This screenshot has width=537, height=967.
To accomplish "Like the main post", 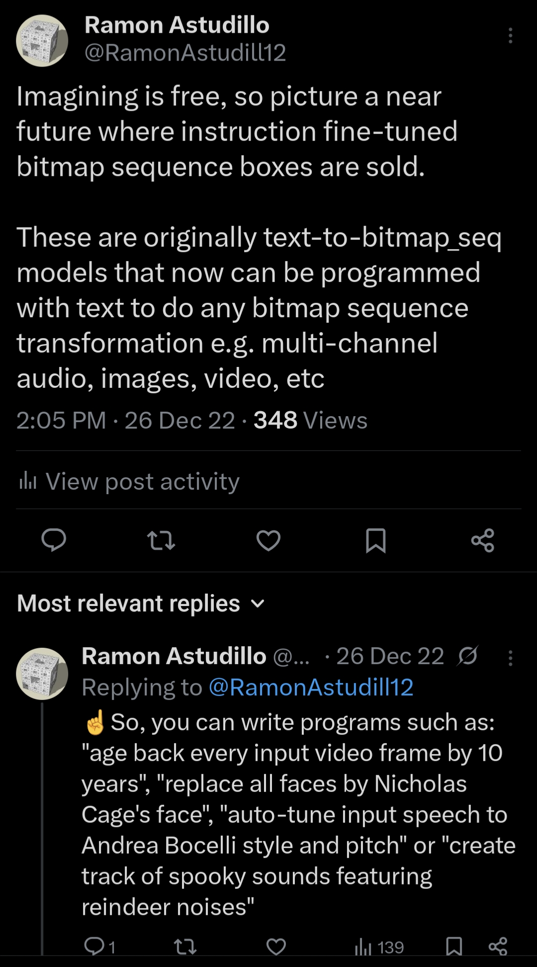I will tap(268, 540).
